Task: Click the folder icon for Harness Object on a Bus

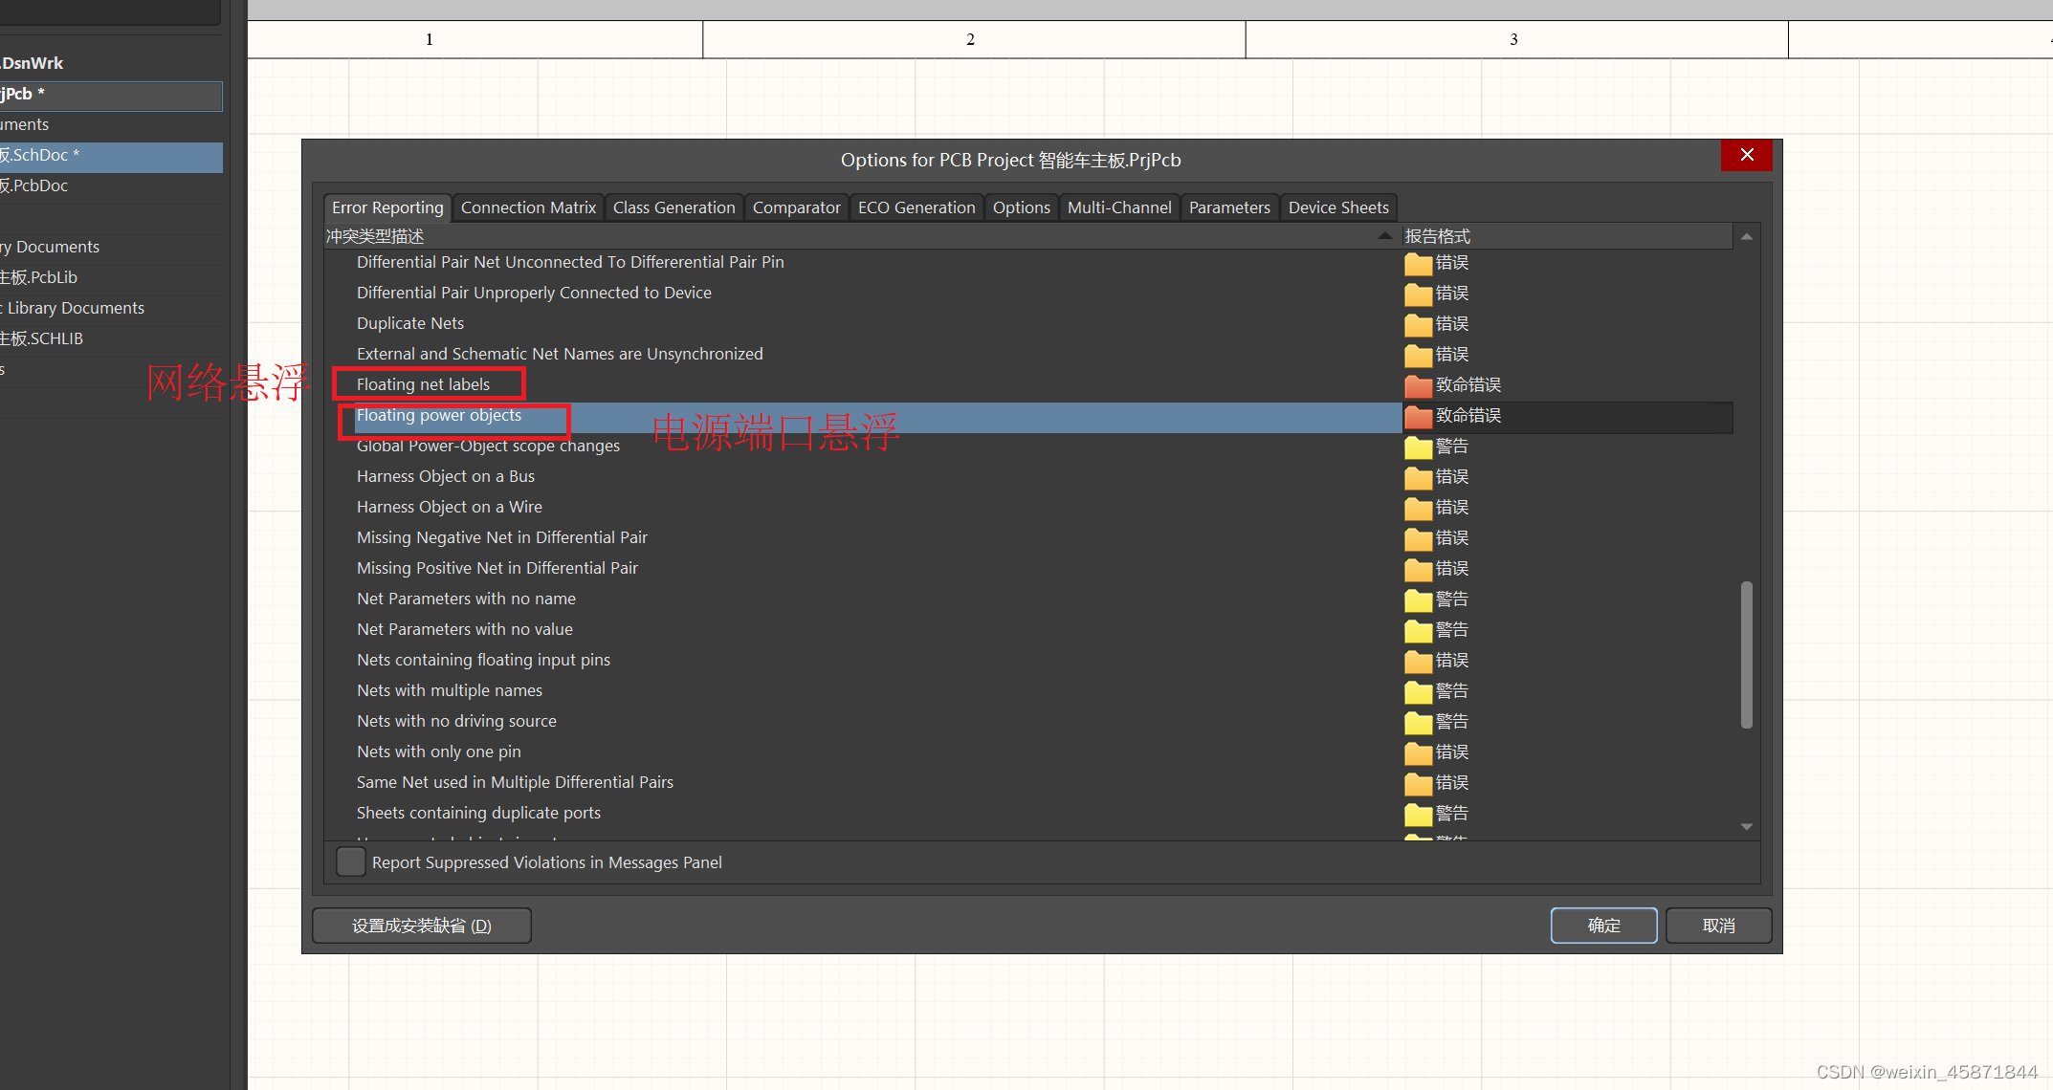Action: coord(1418,477)
